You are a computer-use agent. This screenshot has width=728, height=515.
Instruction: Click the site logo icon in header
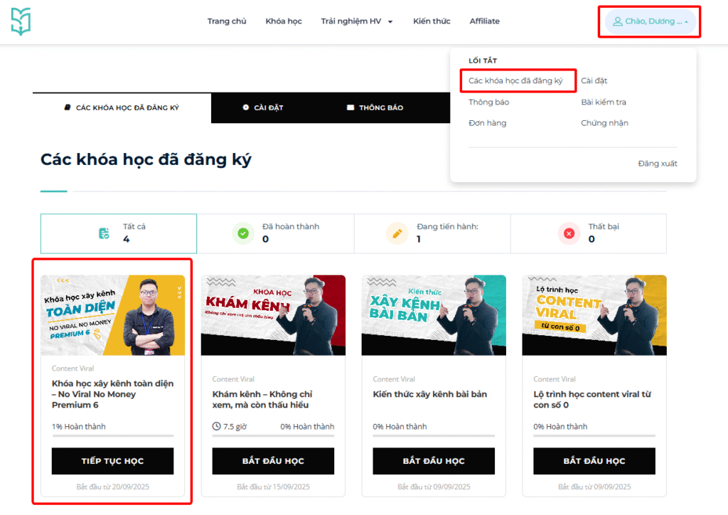point(21,21)
